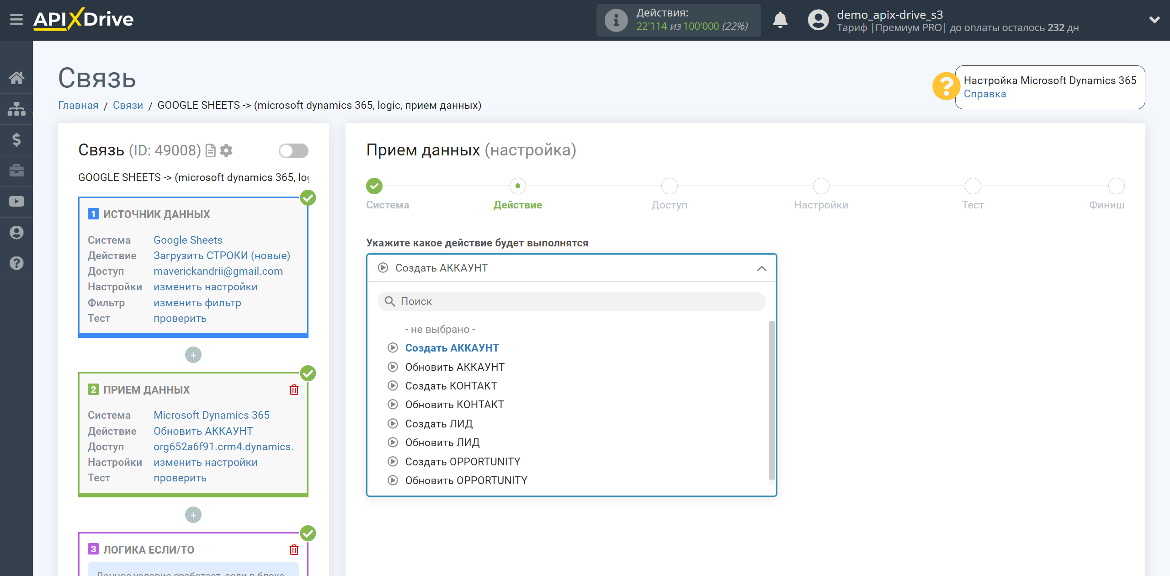1170x576 pixels.
Task: Go to Тест step
Action: pos(973,186)
